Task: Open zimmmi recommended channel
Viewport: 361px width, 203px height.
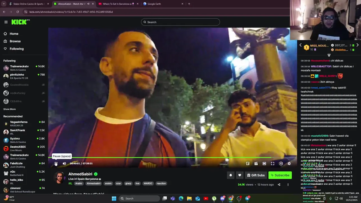Action: [24, 190]
